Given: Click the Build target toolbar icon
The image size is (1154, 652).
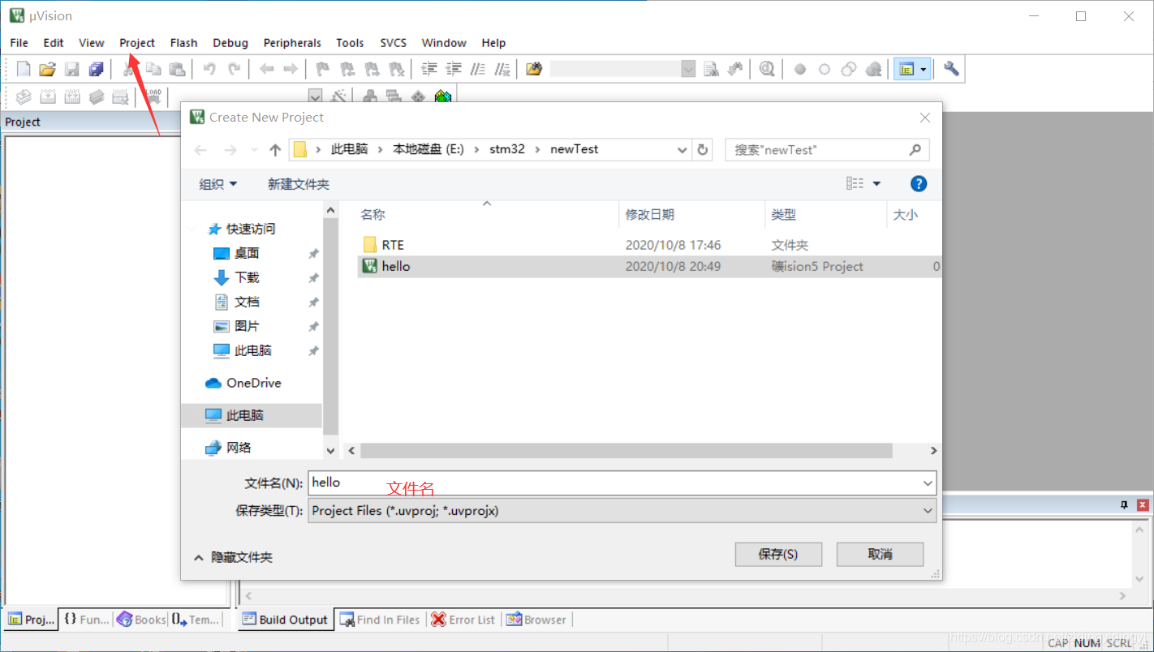Looking at the screenshot, I should point(48,97).
